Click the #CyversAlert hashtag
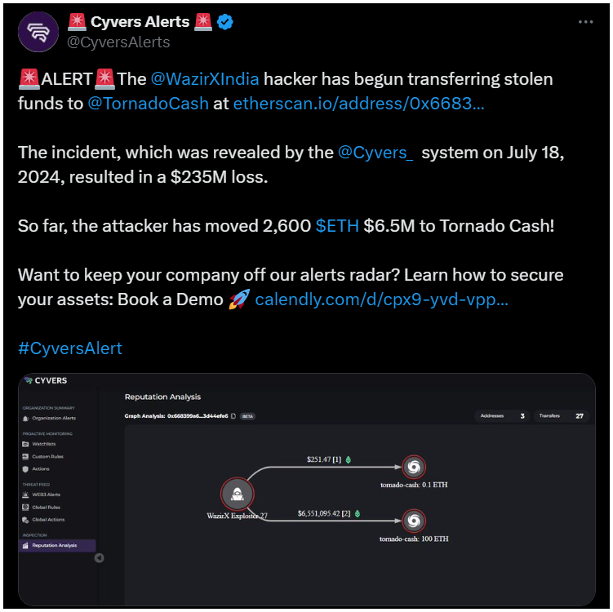This screenshot has width=613, height=612. (70, 348)
